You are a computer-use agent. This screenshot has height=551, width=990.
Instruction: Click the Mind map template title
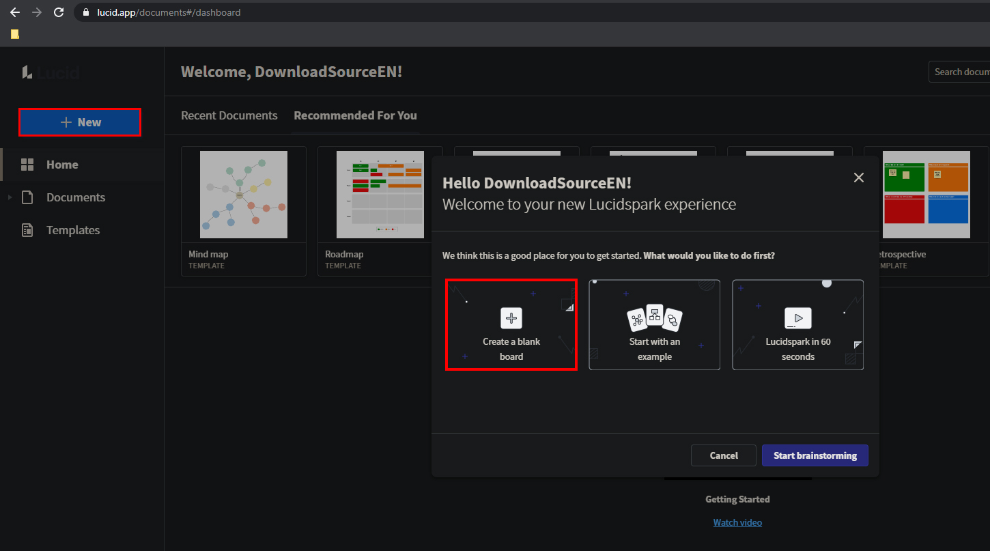coord(208,254)
